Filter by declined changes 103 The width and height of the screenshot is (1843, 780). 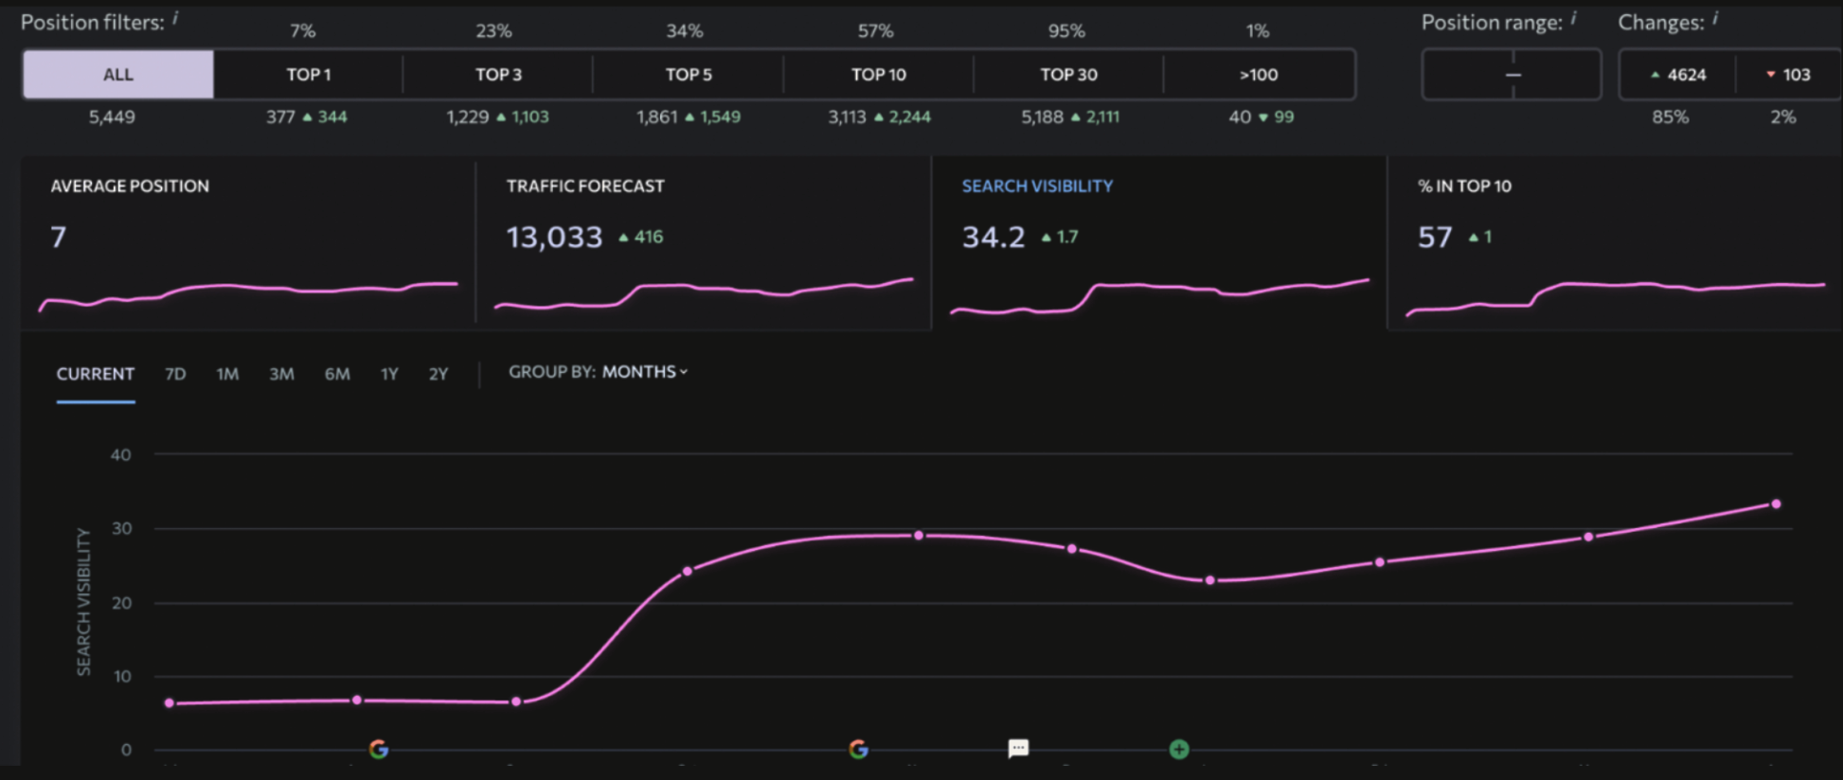coord(1787,75)
